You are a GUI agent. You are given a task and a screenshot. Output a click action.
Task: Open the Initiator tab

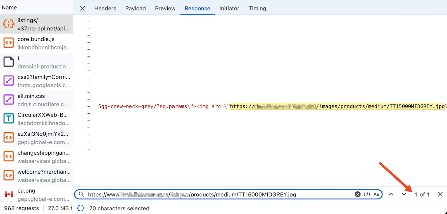click(x=229, y=8)
